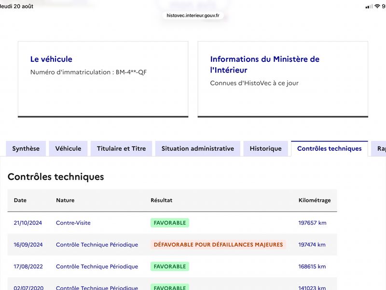Open the Synthèse tab
The height and width of the screenshot is (290, 386).
click(x=26, y=148)
